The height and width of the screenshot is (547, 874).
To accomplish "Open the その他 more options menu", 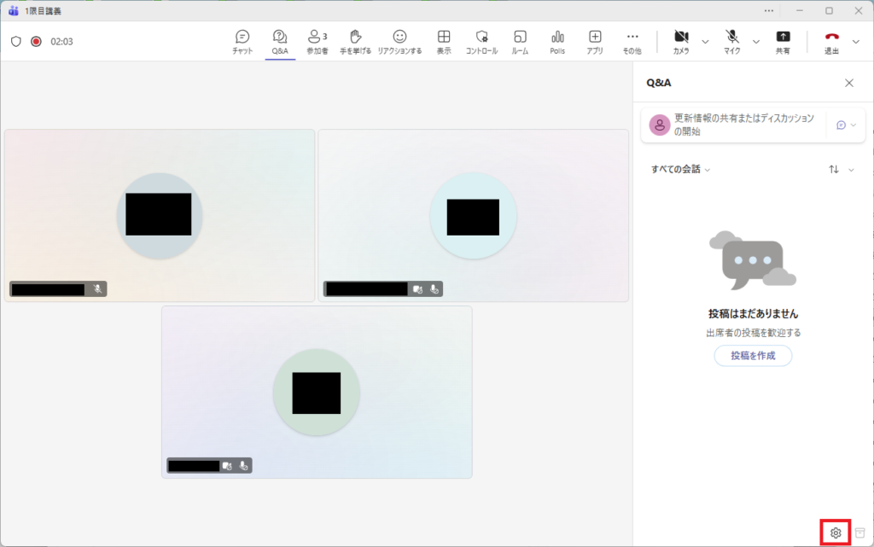I will click(632, 41).
